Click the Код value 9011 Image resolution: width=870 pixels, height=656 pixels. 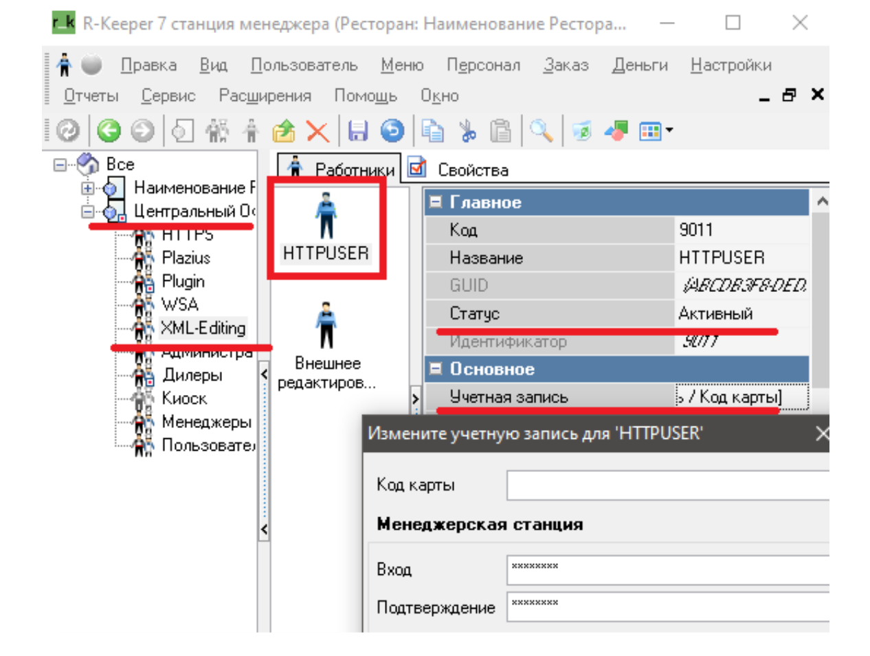(x=742, y=229)
